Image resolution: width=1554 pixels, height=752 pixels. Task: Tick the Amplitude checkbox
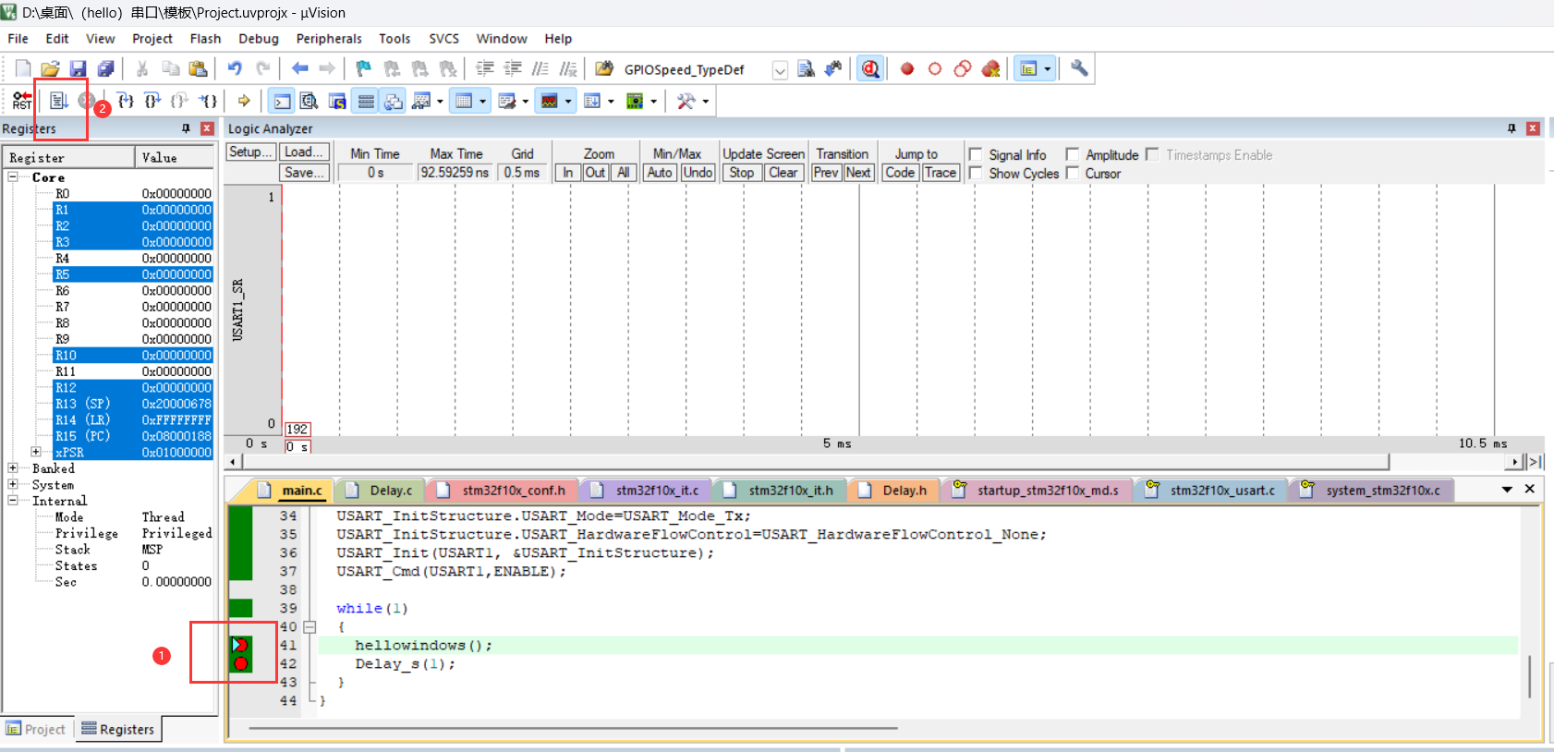1072,154
